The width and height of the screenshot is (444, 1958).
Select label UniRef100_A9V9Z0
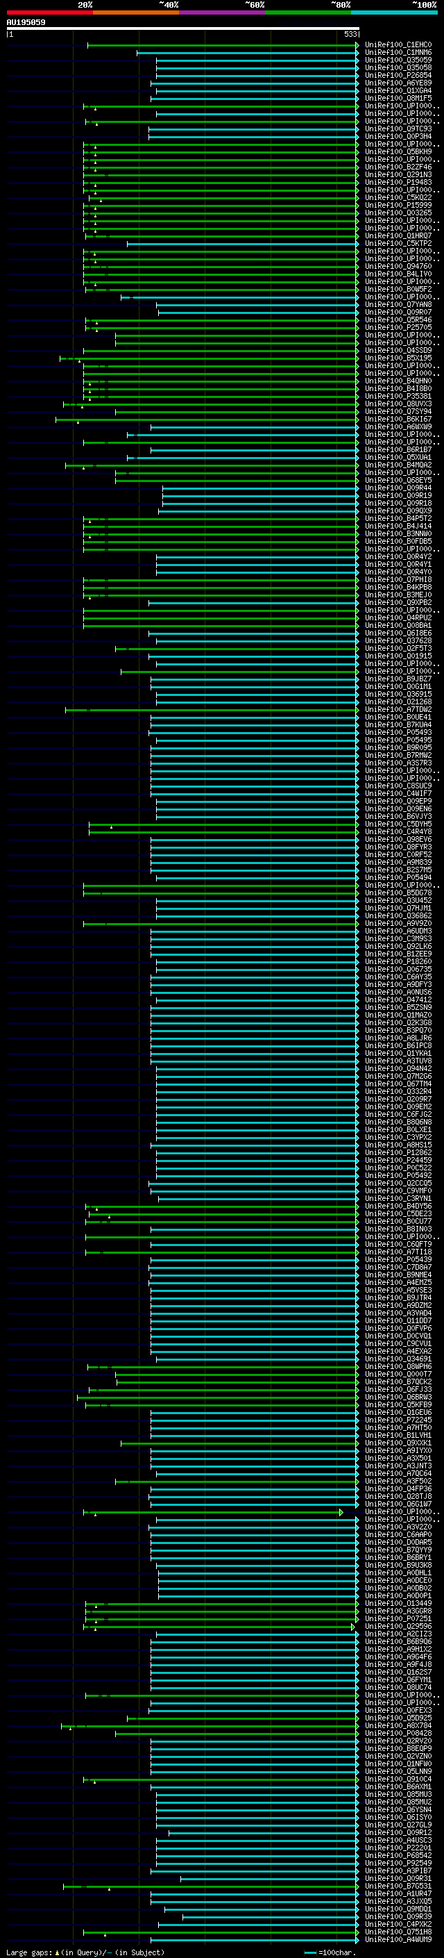398,924
